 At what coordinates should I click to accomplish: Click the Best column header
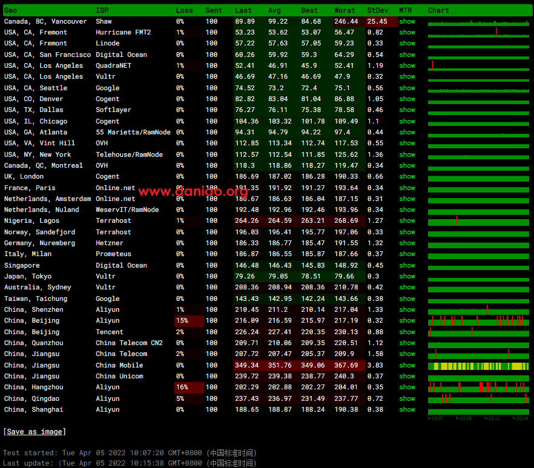(x=309, y=10)
